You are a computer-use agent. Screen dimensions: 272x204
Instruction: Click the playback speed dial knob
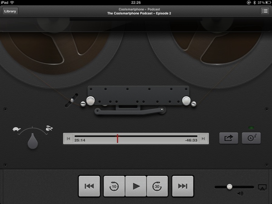(x=33, y=141)
